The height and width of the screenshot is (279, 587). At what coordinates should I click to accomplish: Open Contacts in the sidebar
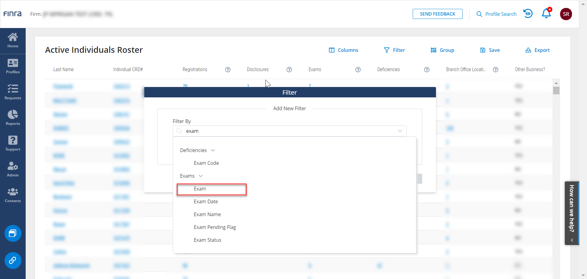coord(13,195)
